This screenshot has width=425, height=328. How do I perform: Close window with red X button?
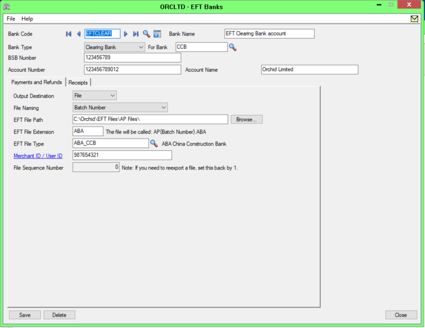409,5
